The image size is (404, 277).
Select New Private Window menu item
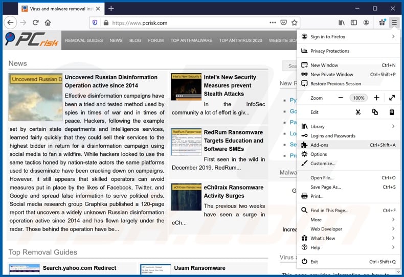coord(331,74)
